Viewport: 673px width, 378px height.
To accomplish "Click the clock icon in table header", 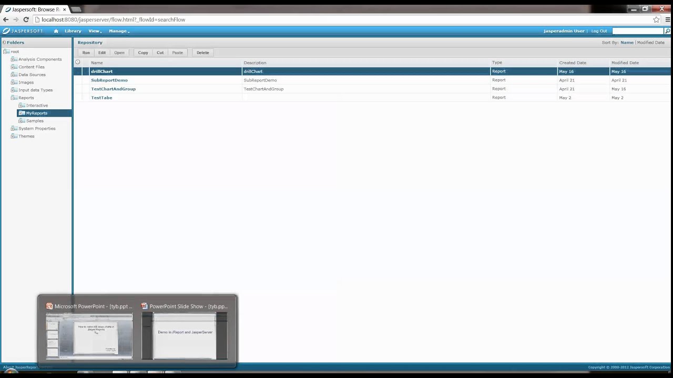I will click(78, 62).
